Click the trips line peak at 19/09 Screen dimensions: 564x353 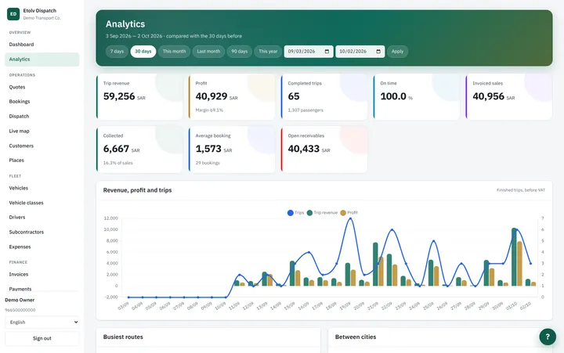pos(350,218)
